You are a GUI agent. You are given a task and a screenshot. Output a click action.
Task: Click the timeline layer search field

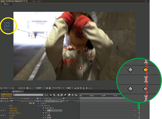28,95
